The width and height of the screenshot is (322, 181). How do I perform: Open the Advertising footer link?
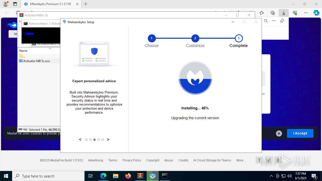click(95, 160)
